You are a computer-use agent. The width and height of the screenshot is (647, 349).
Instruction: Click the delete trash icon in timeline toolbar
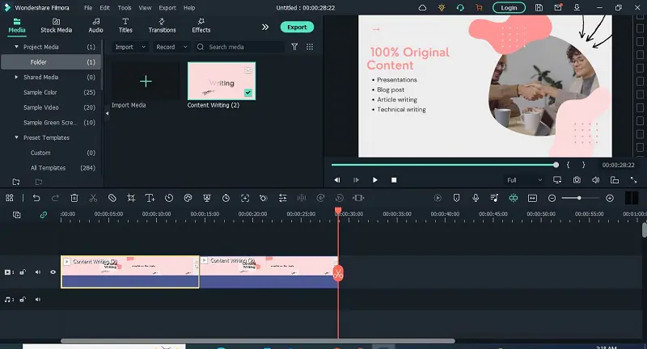click(x=74, y=198)
